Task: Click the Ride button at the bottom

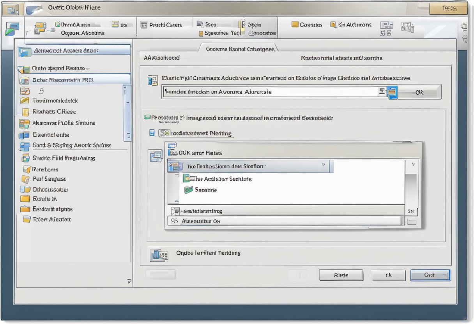Action: coord(341,275)
